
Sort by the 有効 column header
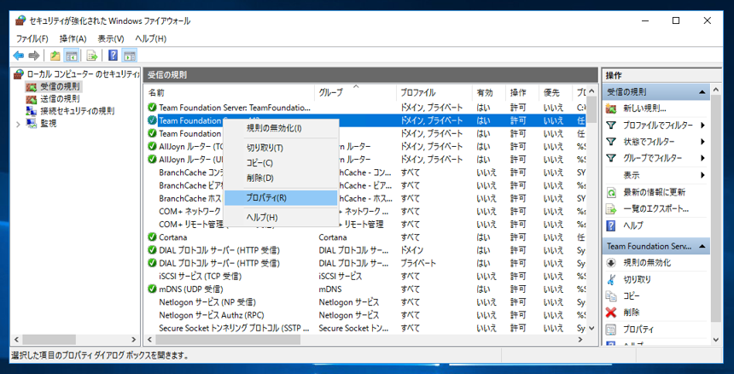pyautogui.click(x=489, y=93)
